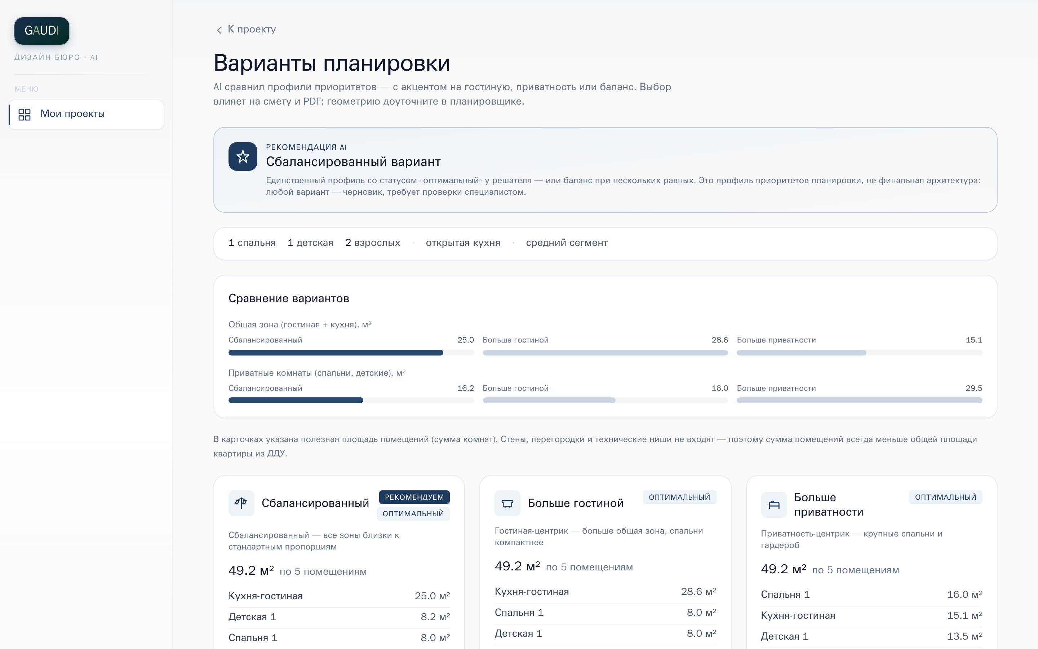Viewport: 1038px width, 649px height.
Task: Click ОПТИМАЛЬНЫЙ badge on Сбалансированный card
Action: tap(413, 514)
